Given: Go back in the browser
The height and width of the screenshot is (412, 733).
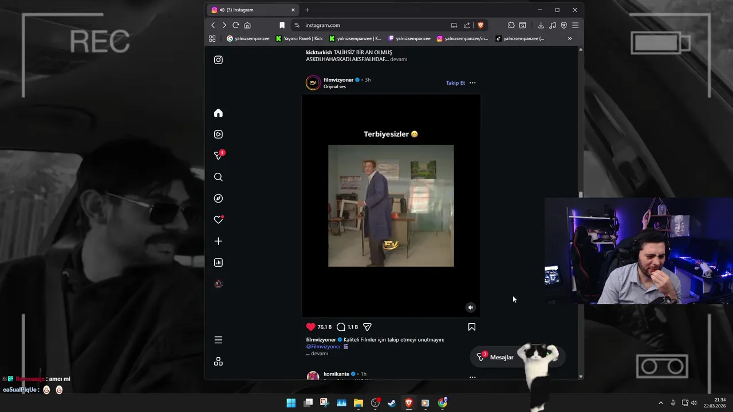Looking at the screenshot, I should tap(213, 25).
